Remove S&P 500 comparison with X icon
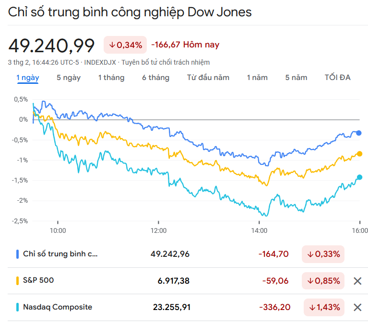The height and width of the screenshot is (322, 368). tap(357, 281)
